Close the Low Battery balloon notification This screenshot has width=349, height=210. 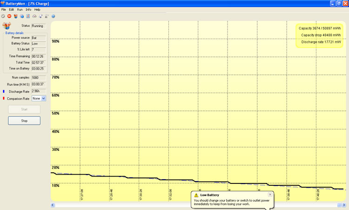[x=270, y=195]
